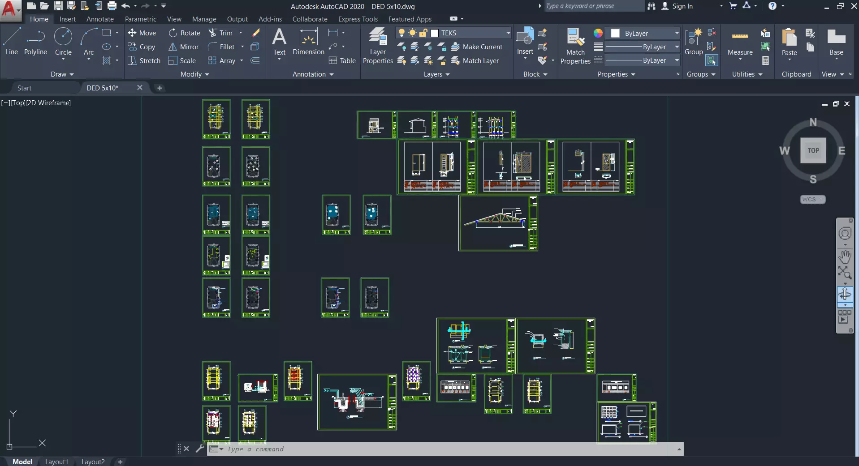859x466 pixels.
Task: Expand the Properties panel
Action: pyautogui.click(x=617, y=74)
